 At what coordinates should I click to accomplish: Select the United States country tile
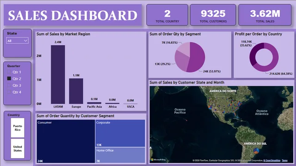pos(18,148)
